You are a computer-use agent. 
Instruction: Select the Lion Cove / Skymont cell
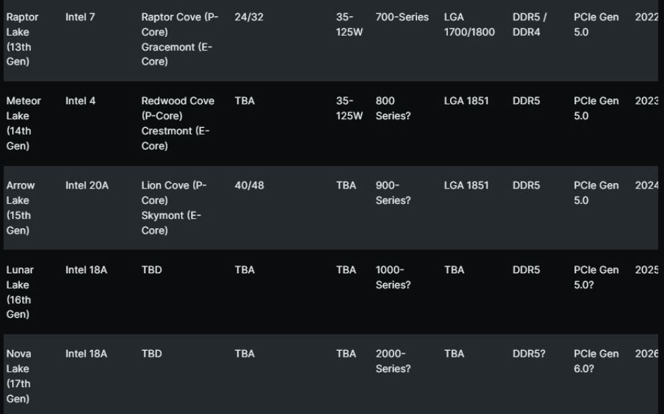[x=174, y=207]
